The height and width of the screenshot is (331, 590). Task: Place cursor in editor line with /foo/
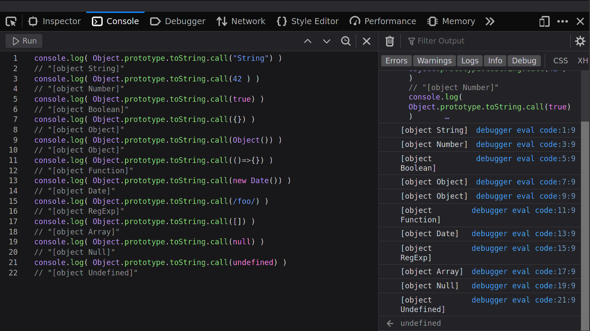coord(151,201)
